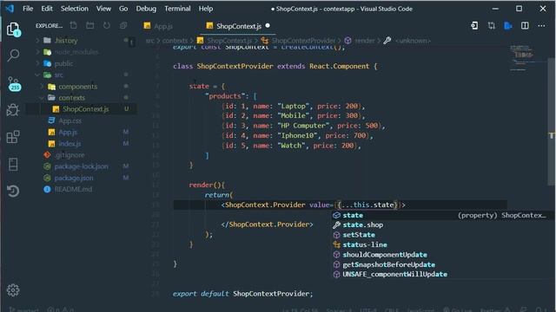Open the View menu
The height and width of the screenshot is (312, 556).
[x=103, y=9]
